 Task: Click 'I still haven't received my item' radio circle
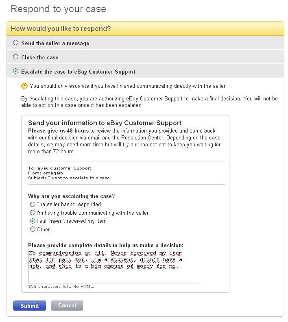(33, 221)
